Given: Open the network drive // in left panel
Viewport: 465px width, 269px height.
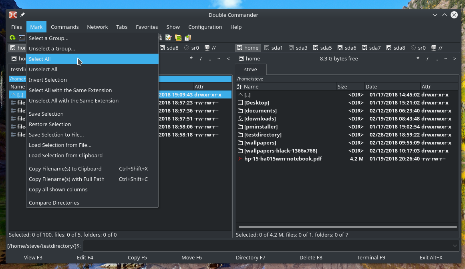Looking at the screenshot, I should tap(210, 48).
